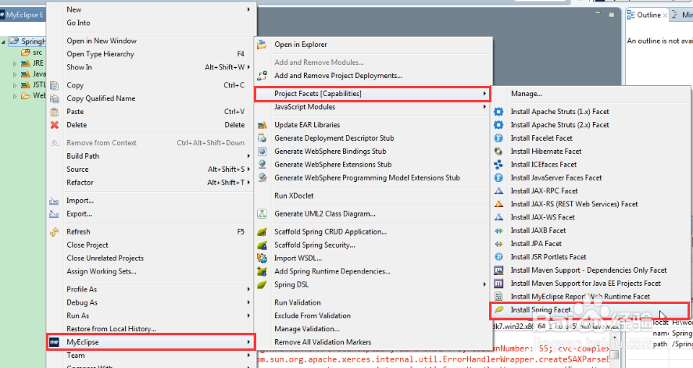The height and width of the screenshot is (368, 693).
Task: Click the JAXB Facet arrows icon
Action: [498, 230]
